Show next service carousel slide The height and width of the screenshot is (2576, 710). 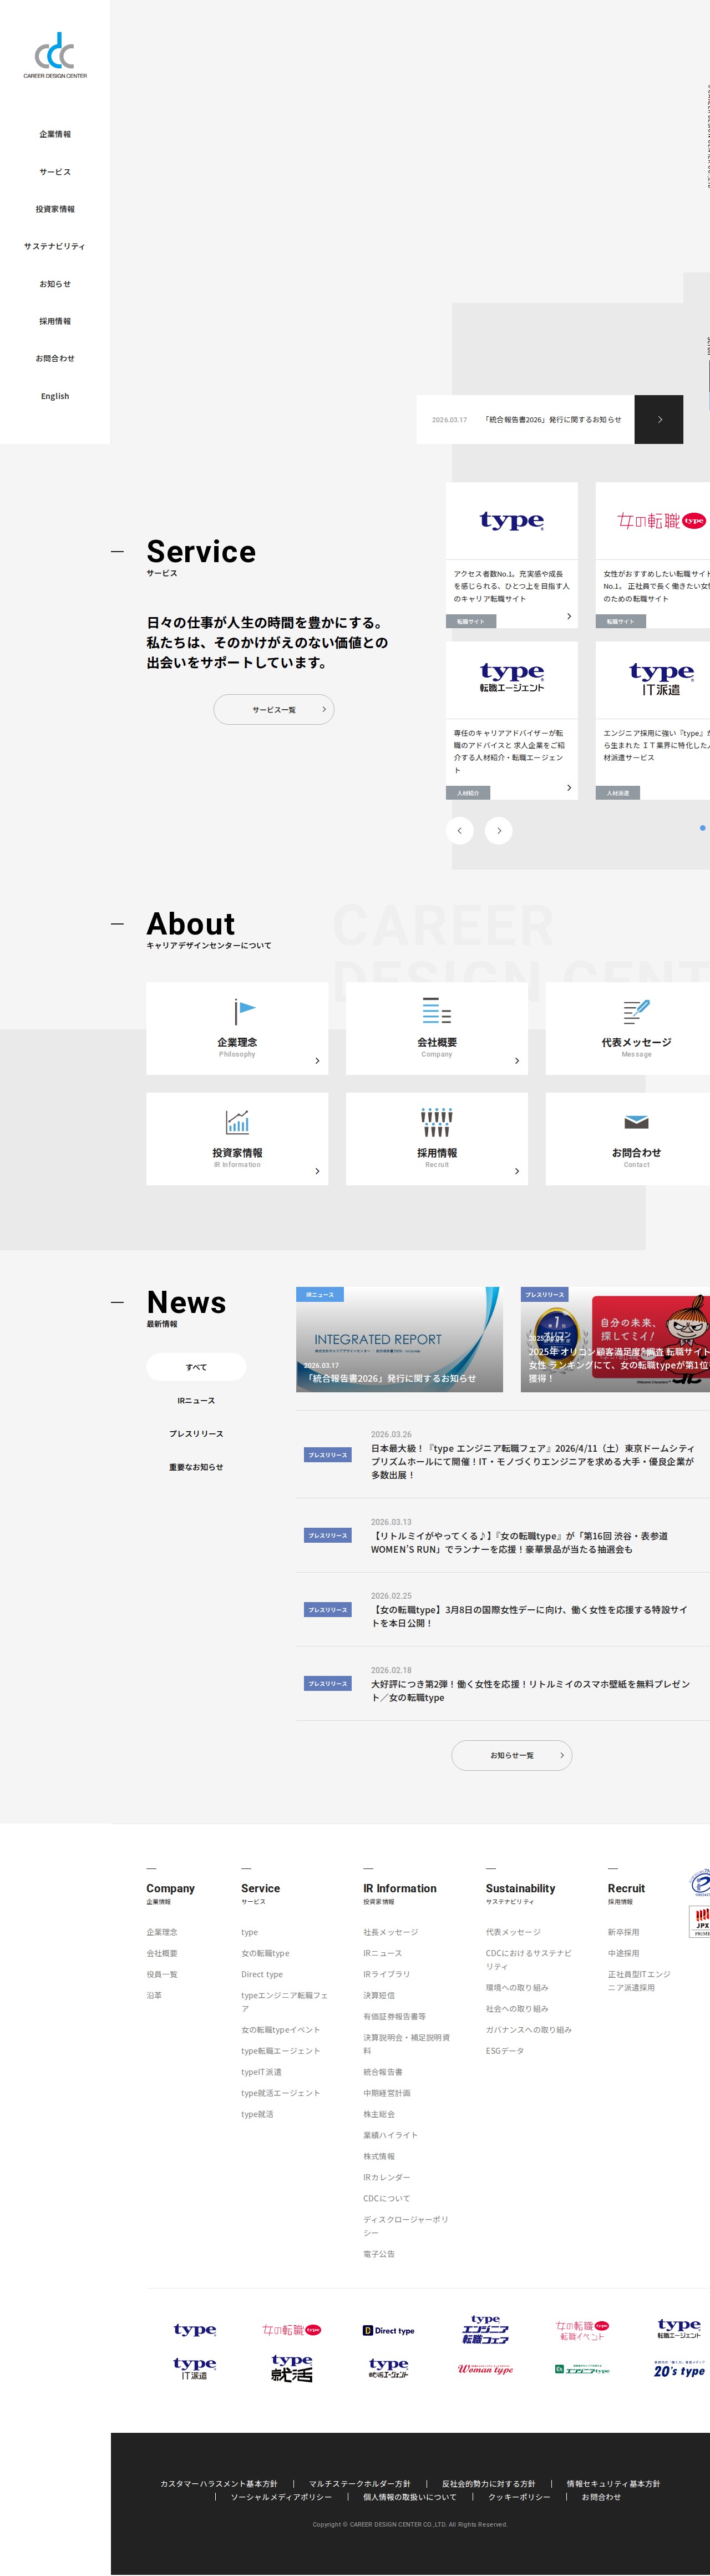click(499, 830)
